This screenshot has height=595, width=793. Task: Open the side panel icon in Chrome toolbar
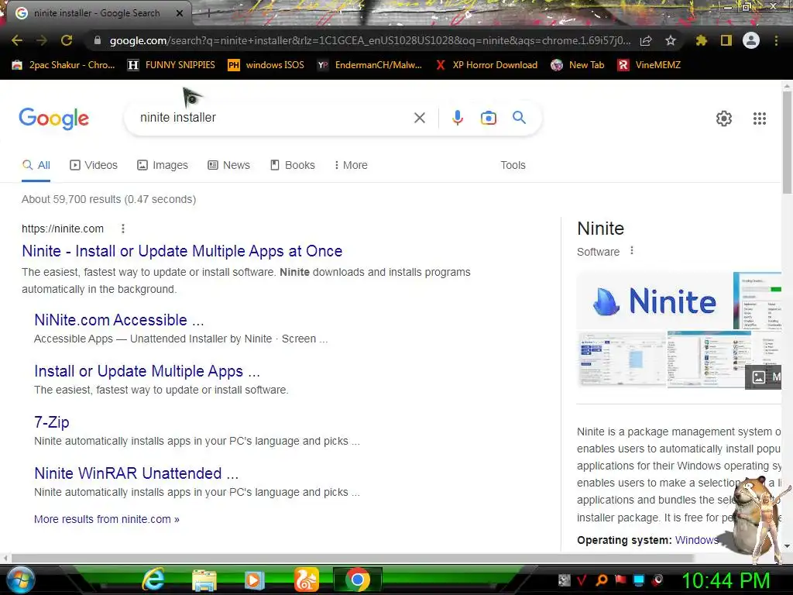[x=726, y=40]
